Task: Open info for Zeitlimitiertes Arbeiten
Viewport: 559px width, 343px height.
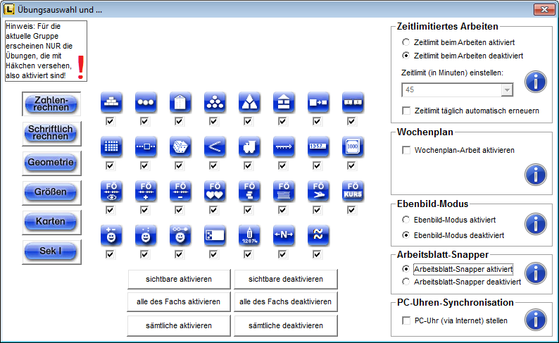Action: (536, 82)
